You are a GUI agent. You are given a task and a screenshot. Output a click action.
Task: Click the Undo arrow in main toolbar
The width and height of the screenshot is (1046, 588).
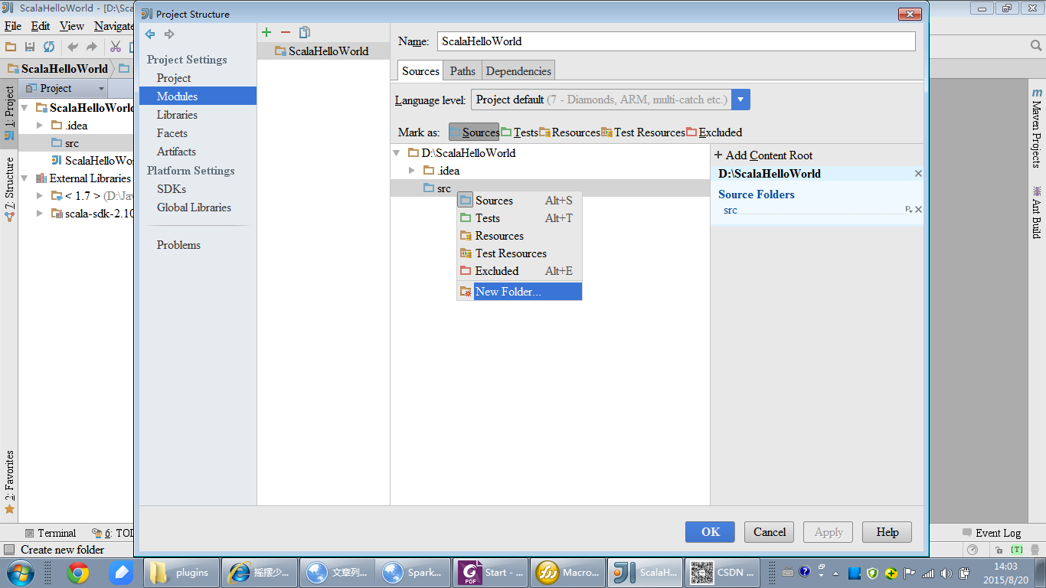click(x=73, y=47)
